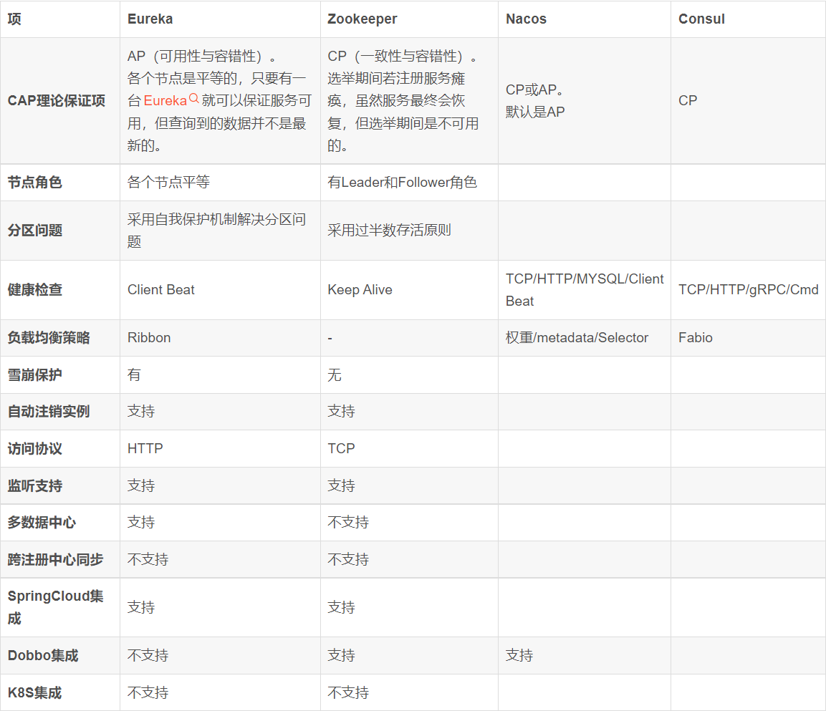Image resolution: width=826 pixels, height=711 pixels.
Task: Select the Nacos column header
Action: [x=527, y=19]
